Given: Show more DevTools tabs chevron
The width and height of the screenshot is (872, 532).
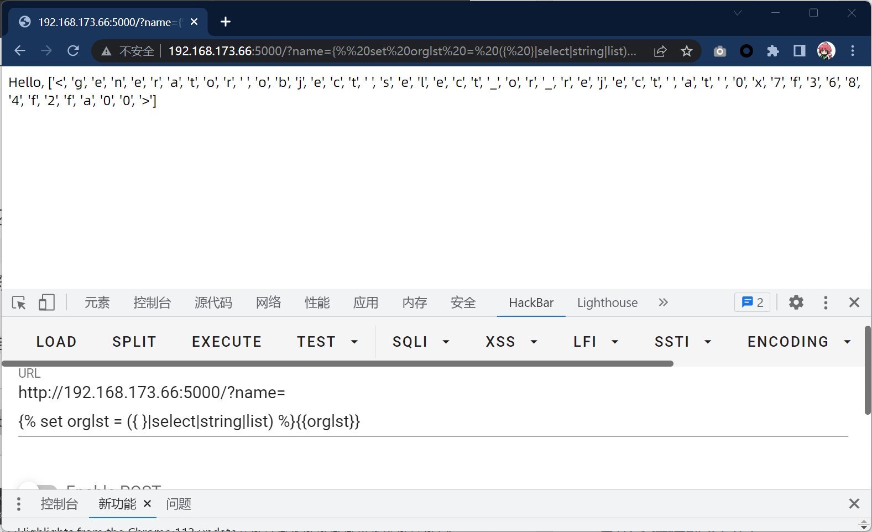Looking at the screenshot, I should [x=663, y=302].
